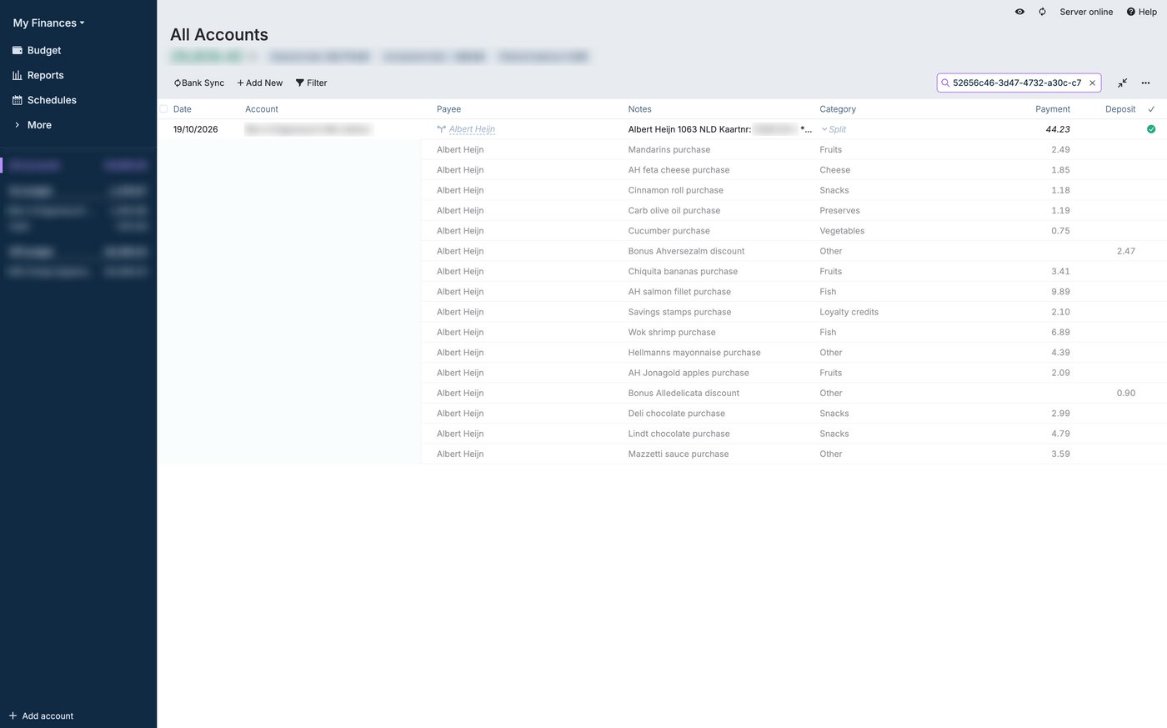Image resolution: width=1167 pixels, height=728 pixels.
Task: Open the three-dot more options menu
Action: coord(1145,83)
